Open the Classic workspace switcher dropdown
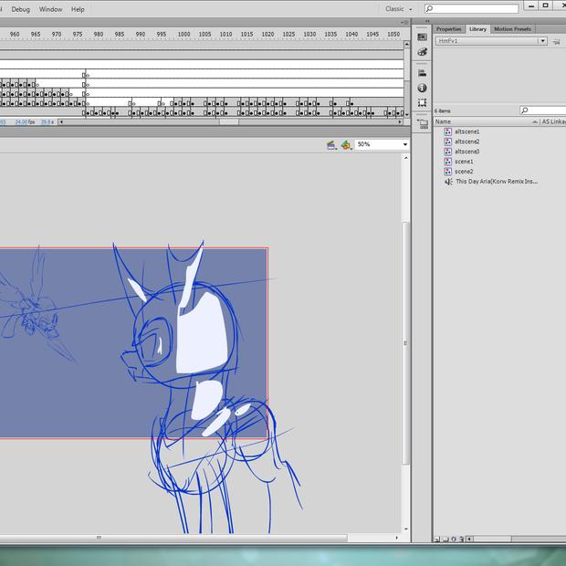566x566 pixels. 398,9
